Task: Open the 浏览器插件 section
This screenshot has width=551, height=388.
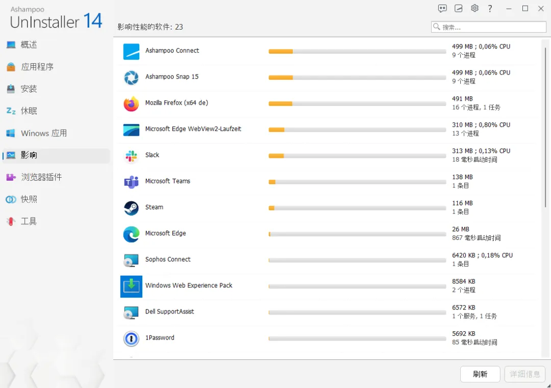Action: [x=56, y=177]
